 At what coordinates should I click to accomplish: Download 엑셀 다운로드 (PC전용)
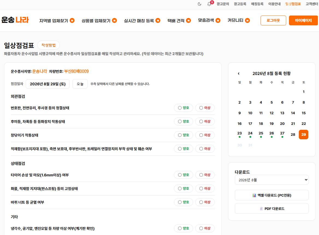click(271, 195)
